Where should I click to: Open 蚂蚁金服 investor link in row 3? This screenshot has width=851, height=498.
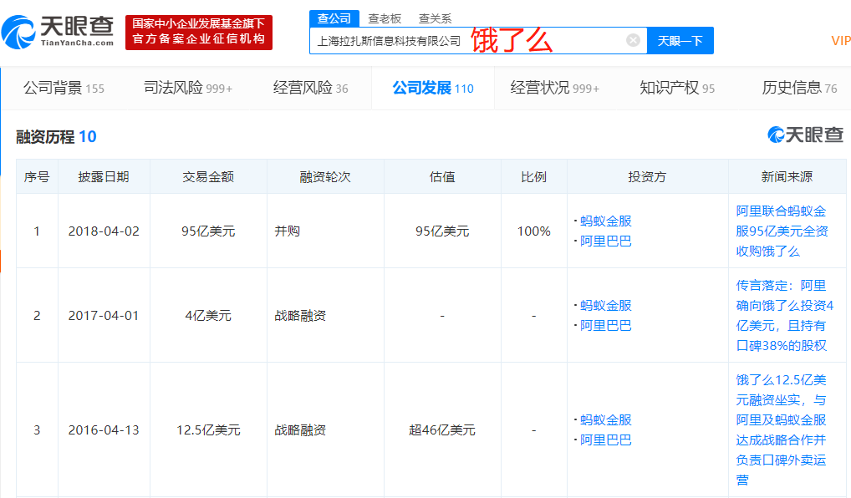pos(606,420)
